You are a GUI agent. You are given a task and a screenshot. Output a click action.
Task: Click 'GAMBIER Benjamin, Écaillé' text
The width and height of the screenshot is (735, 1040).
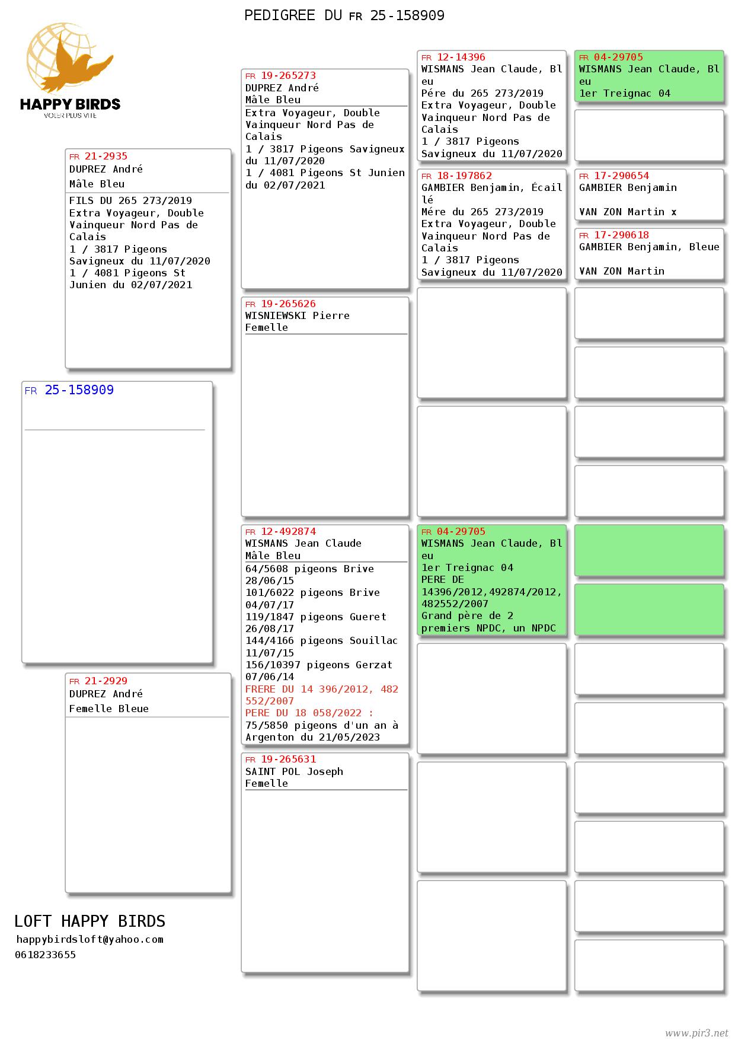click(491, 193)
